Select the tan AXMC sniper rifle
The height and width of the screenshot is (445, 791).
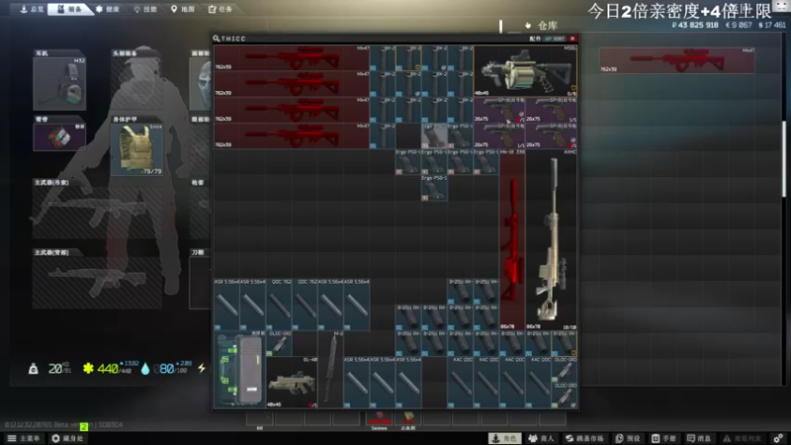coord(552,239)
